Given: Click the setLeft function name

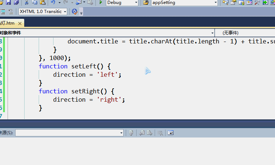Looking at the screenshot, I should pos(84,66).
